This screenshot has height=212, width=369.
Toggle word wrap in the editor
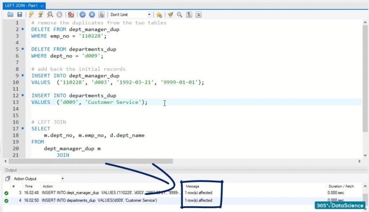[198, 15]
